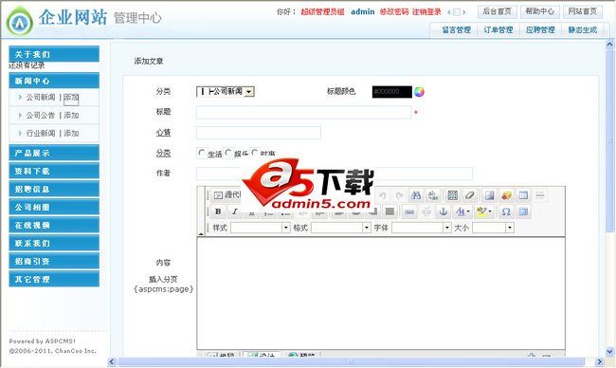Open the 大小 size dropdown

tap(493, 228)
